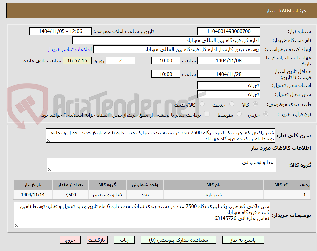Open اطلاعات تماس خریدار contact link
Viewport: 317px width, 251px height.
pyautogui.click(x=70, y=49)
